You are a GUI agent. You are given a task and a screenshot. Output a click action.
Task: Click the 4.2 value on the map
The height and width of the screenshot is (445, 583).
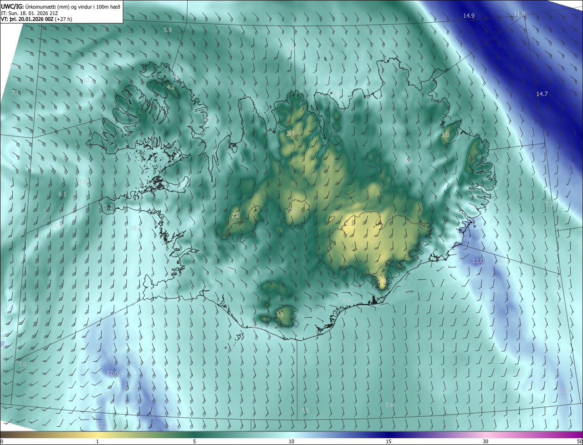pos(171,87)
